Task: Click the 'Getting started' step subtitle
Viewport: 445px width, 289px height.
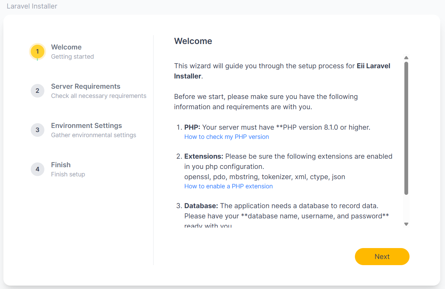Action: 72,57
